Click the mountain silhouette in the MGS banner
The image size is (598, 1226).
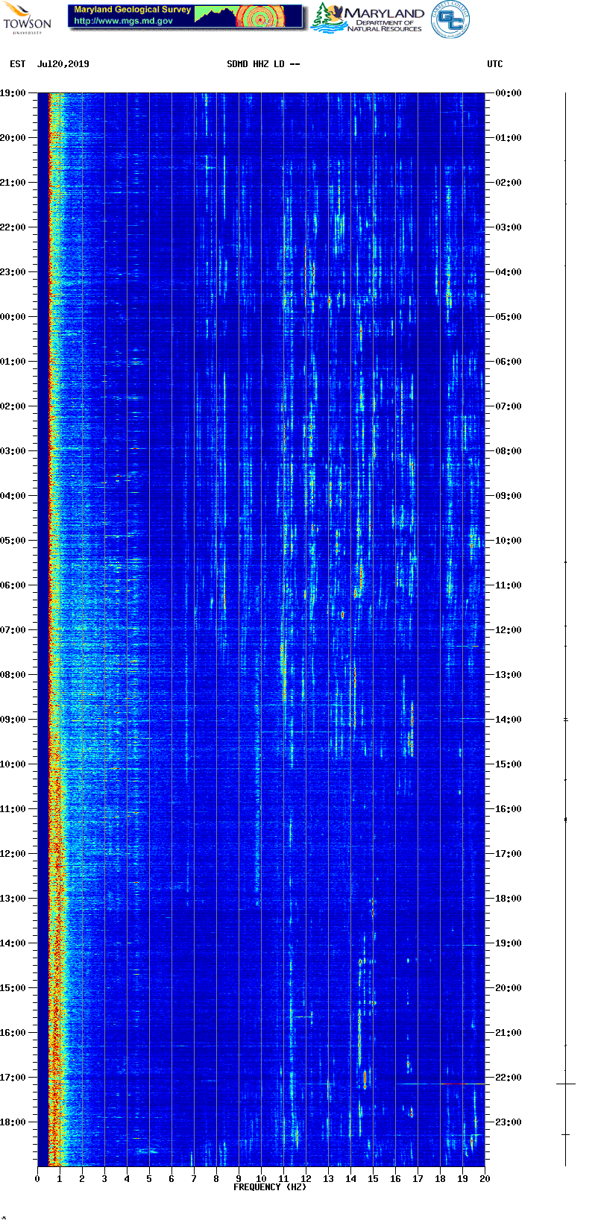pyautogui.click(x=216, y=16)
